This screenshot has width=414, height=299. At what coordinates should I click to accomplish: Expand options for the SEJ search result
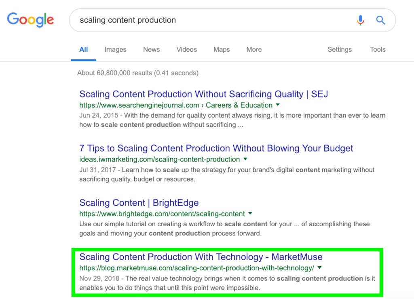pos(277,105)
